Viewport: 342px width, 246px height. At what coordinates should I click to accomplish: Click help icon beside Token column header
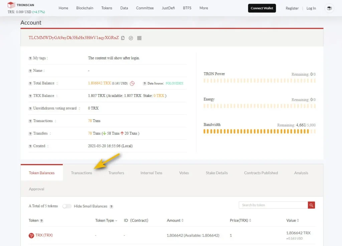[41, 221]
